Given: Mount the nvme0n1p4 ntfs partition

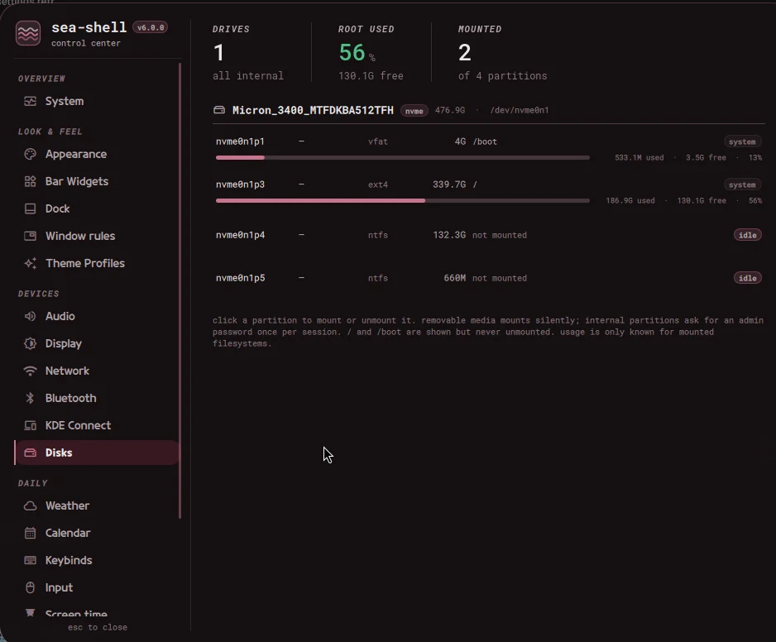Looking at the screenshot, I should tap(488, 235).
